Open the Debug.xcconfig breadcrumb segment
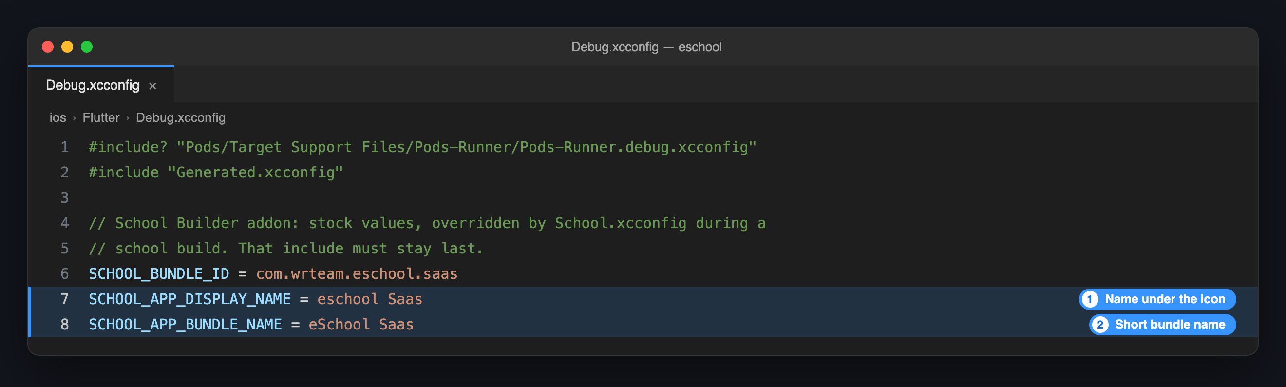The width and height of the screenshot is (1286, 387). click(181, 118)
